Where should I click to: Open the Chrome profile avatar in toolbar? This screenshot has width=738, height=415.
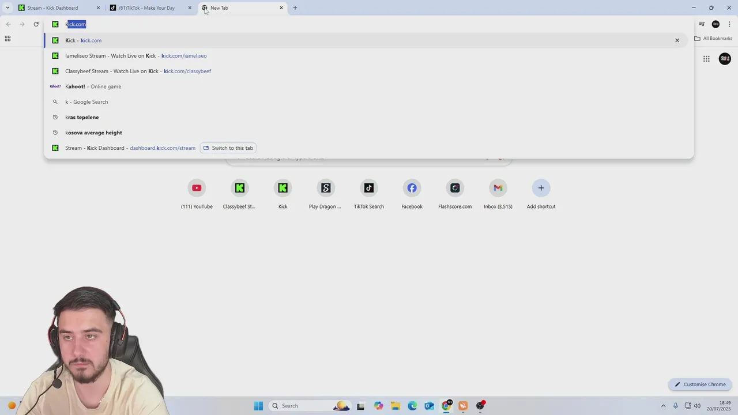tap(716, 24)
